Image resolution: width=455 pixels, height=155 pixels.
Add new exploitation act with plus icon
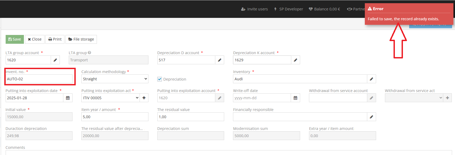(x=144, y=98)
